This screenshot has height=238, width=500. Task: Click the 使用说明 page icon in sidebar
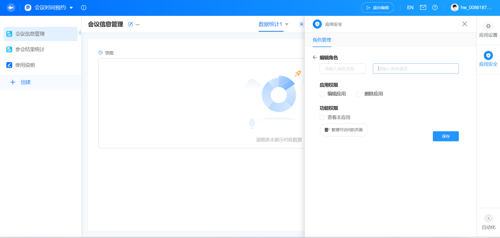pos(9,65)
